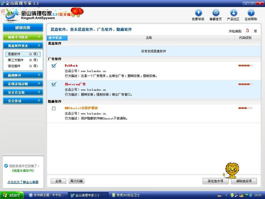Click the Windows start button

coord(12,195)
